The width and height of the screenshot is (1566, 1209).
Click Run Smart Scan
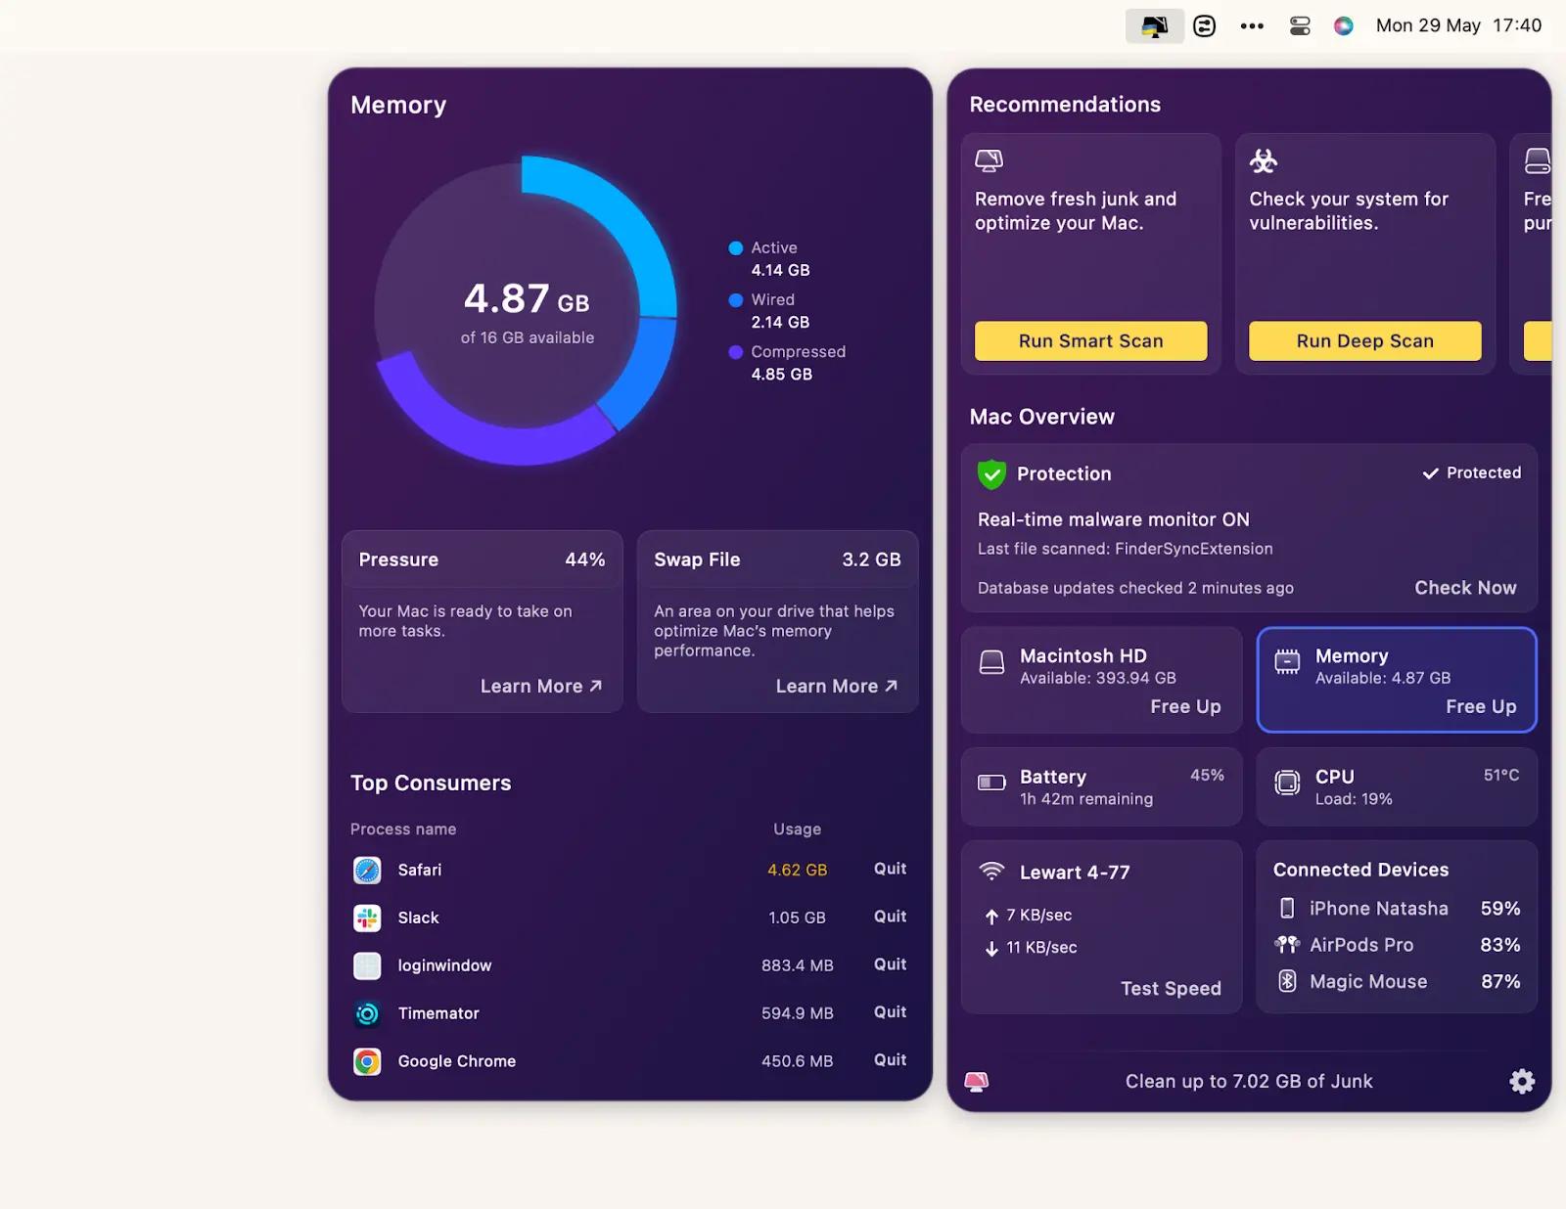pos(1090,340)
